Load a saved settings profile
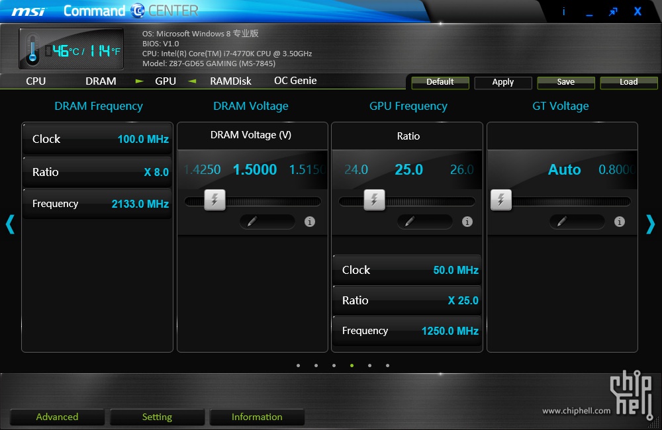662x430 pixels. click(629, 82)
